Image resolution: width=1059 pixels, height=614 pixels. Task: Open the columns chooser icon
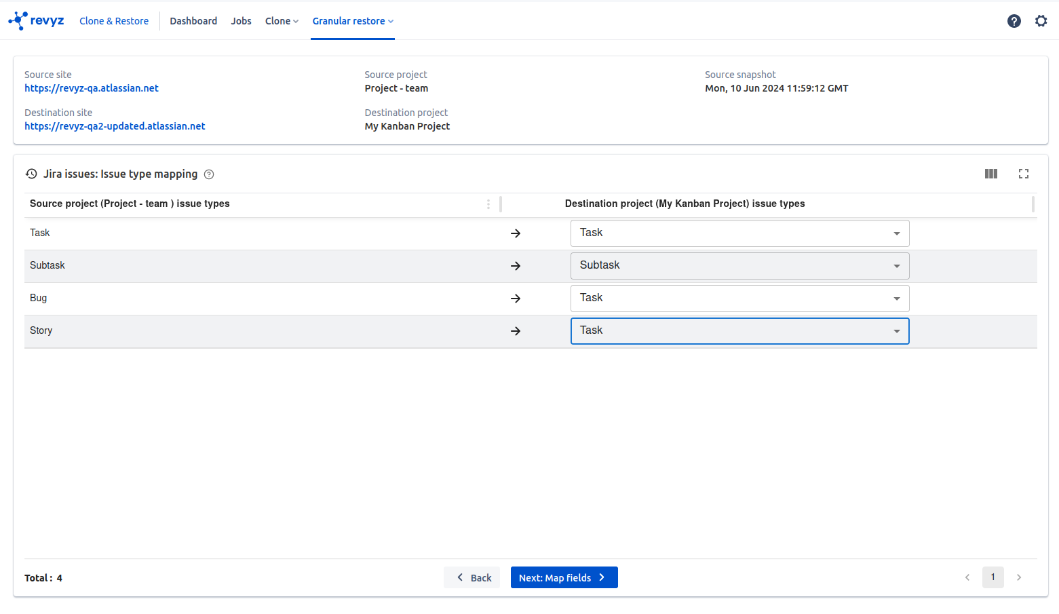[991, 174]
